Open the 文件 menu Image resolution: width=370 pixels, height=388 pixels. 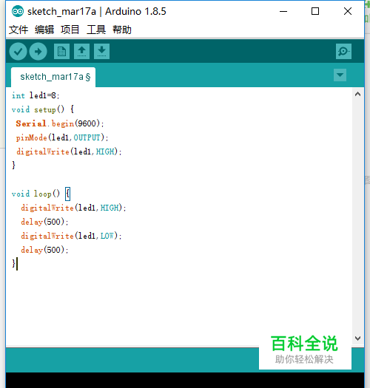tap(18, 30)
